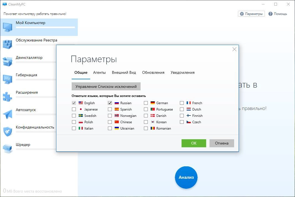Open Конфиденциальность section label

tap(35, 127)
